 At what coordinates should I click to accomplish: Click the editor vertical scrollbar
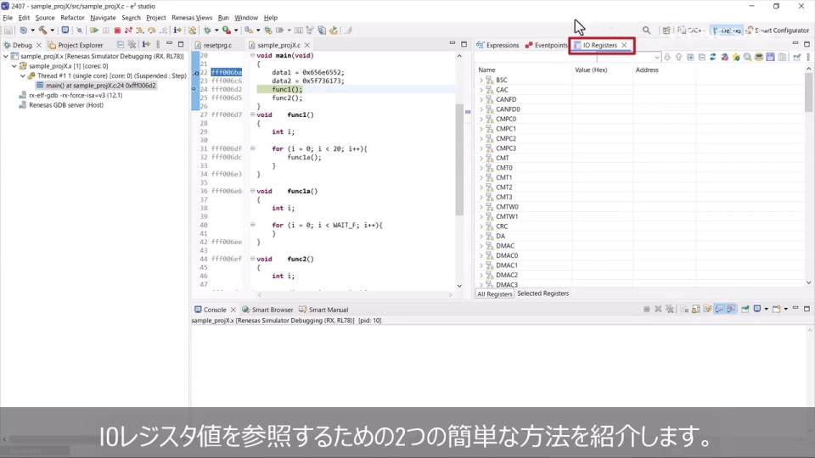tap(459, 159)
